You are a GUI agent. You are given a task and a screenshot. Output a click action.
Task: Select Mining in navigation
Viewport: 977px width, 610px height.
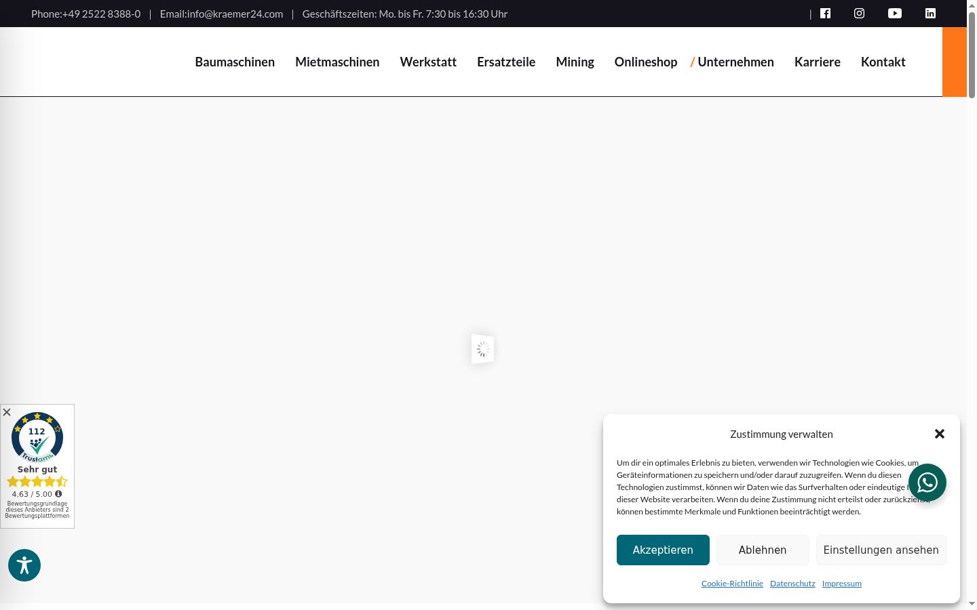(575, 62)
